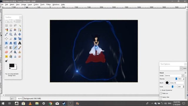Click the Opacity value field
Screen dimensions: 188x106
(180, 79)
